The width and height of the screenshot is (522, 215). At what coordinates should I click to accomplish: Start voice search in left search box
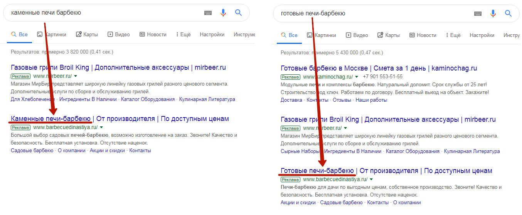(x=223, y=13)
